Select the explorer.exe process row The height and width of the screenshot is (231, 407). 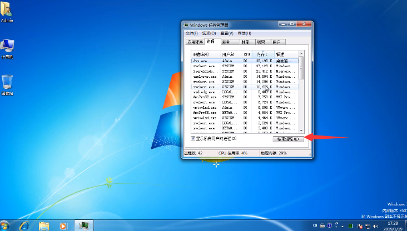click(x=203, y=76)
